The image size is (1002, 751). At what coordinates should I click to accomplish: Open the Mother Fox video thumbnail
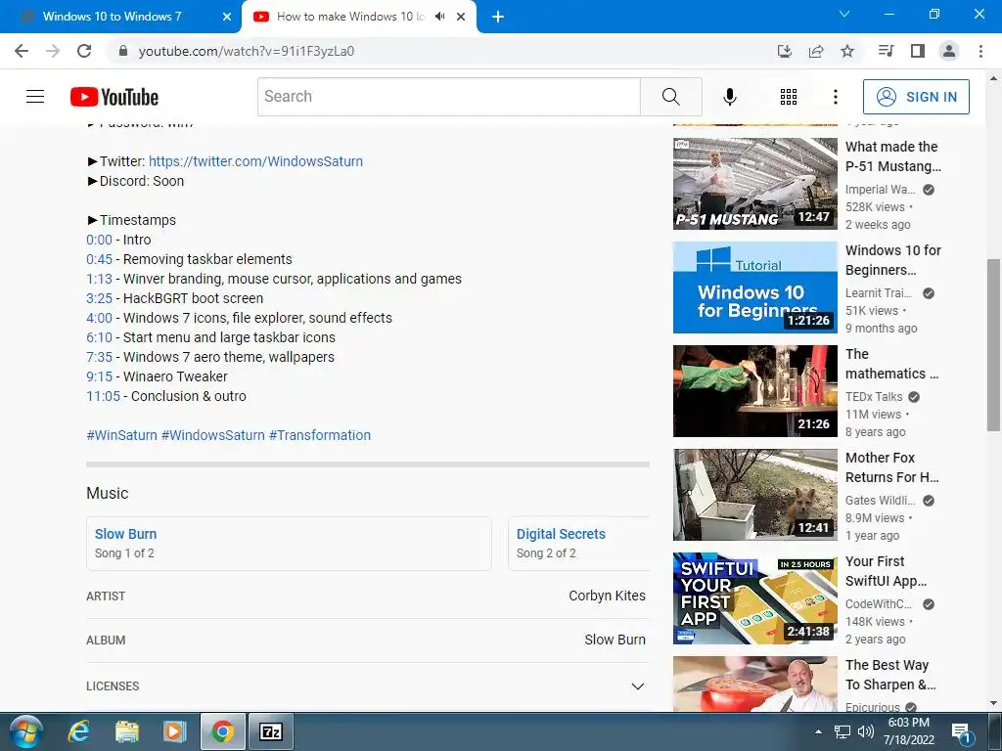coord(754,495)
